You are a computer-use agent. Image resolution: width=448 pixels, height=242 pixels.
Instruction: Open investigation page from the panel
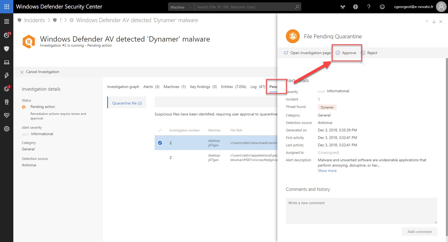(x=307, y=53)
